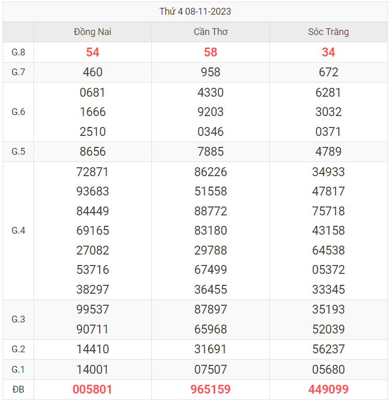The width and height of the screenshot is (390, 403).
Task: Click Cần Thơ G.8 number 58
Action: tap(210, 52)
